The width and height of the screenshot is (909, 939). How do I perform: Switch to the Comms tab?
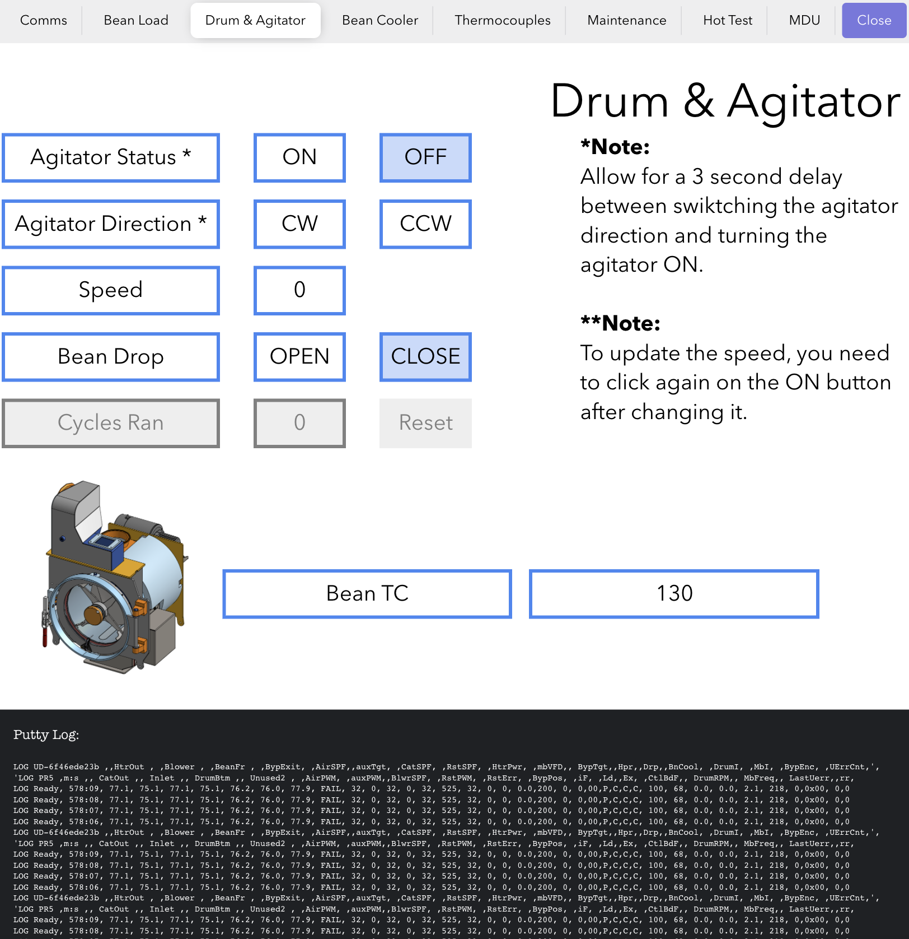point(43,20)
